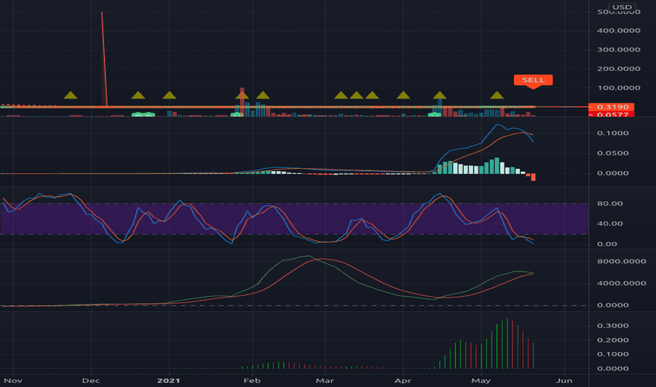
Task: Click the 40.00 stochastic axis level
Action: (x=610, y=224)
